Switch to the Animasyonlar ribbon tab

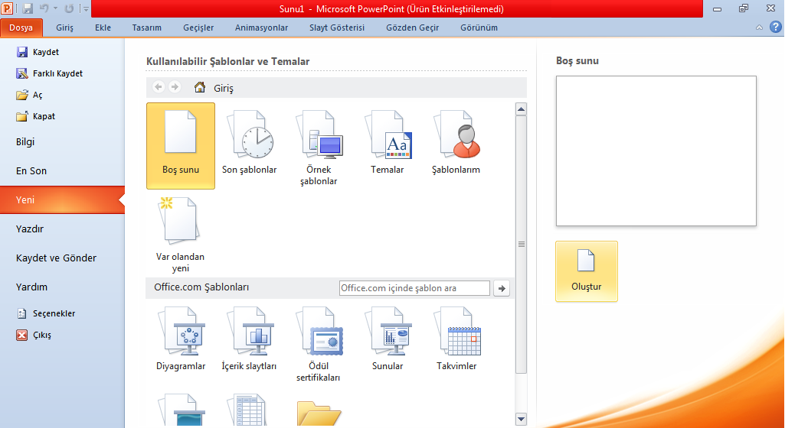tap(261, 28)
